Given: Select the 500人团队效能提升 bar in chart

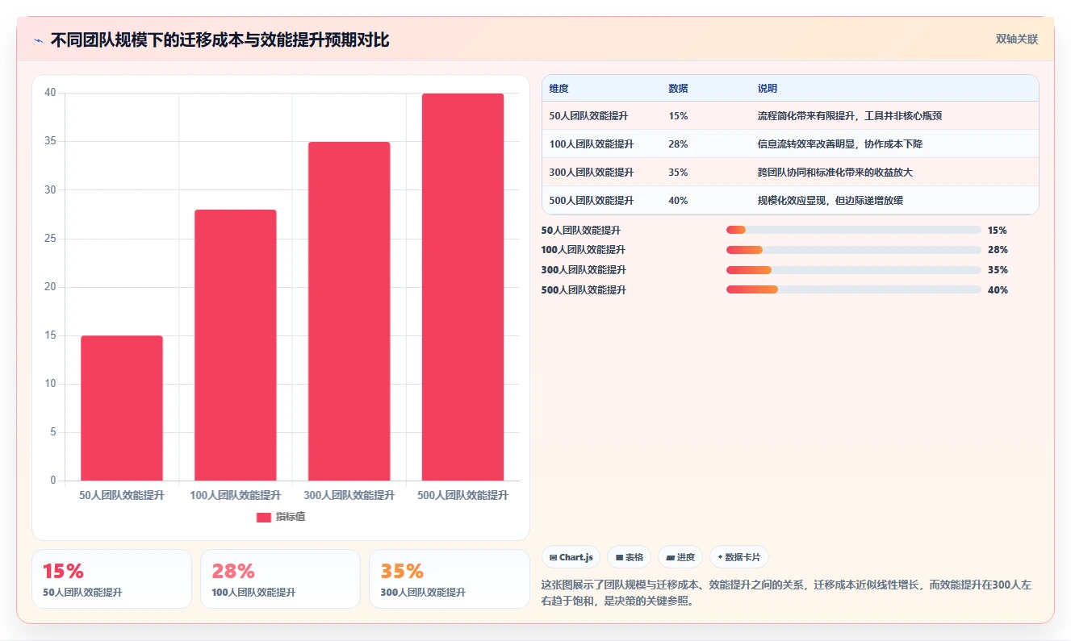Looking at the screenshot, I should [462, 287].
